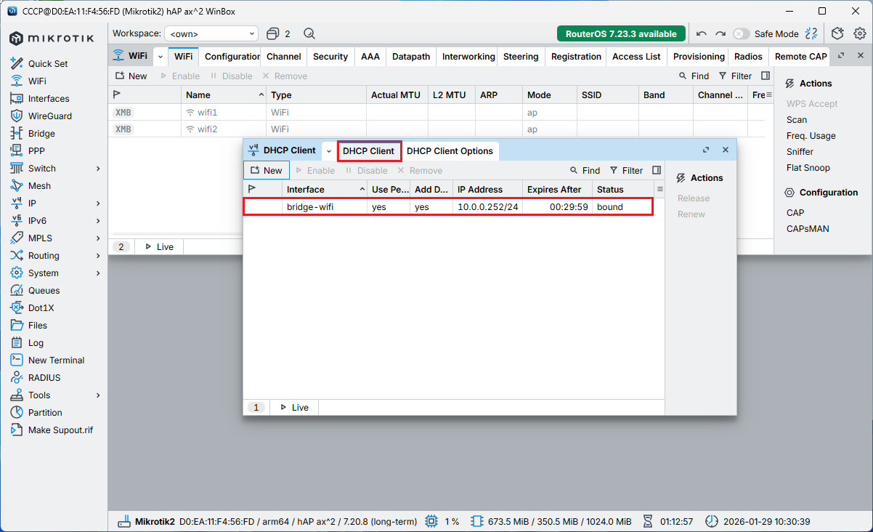This screenshot has width=873, height=532.
Task: Switch to DHCP Client Options tab
Action: (x=450, y=151)
